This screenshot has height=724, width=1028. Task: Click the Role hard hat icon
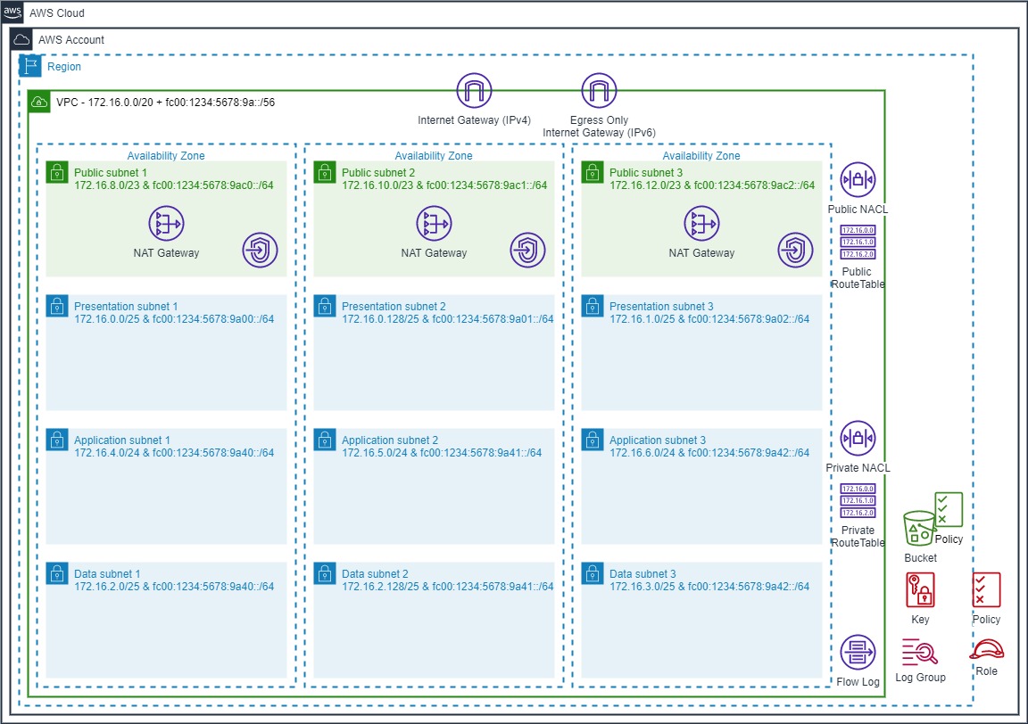(987, 649)
